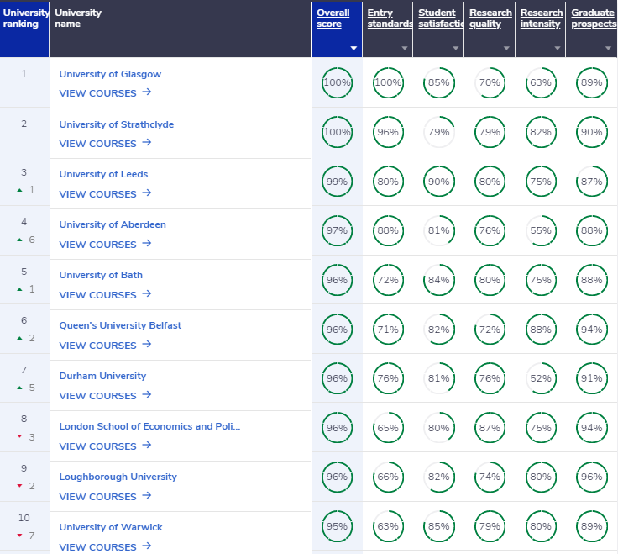Viewport: 618px width, 554px height.
Task: Select the Research intensity column header
Action: pyautogui.click(x=541, y=18)
